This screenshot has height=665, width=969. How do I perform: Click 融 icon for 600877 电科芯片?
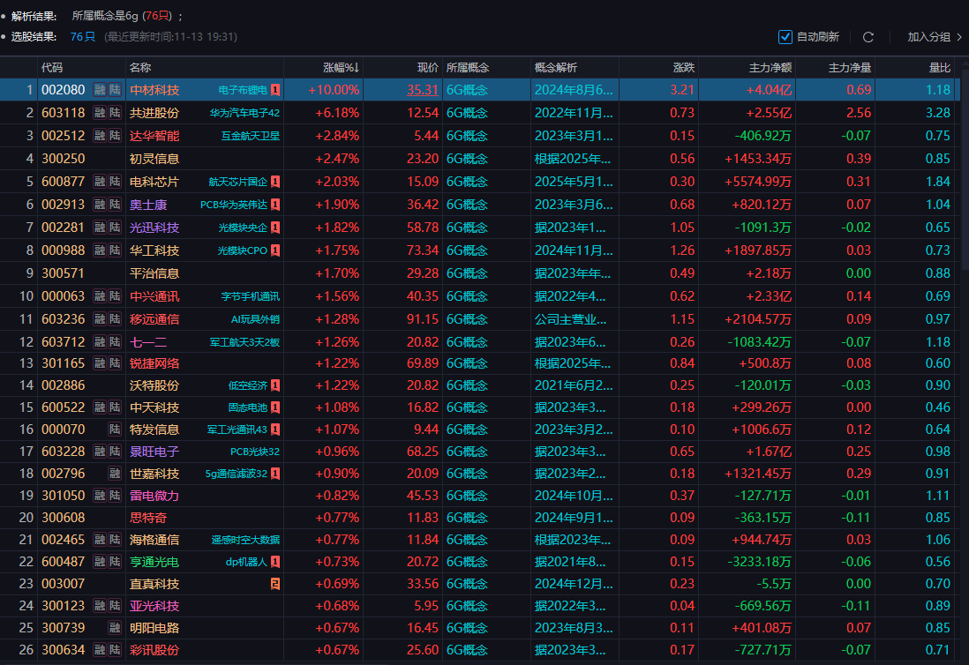pyautogui.click(x=100, y=182)
